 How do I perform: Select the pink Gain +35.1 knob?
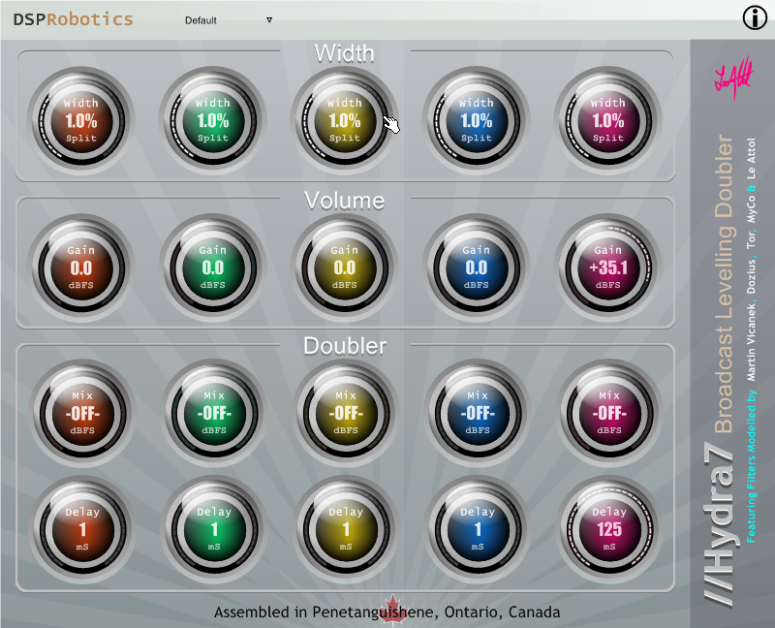click(608, 267)
